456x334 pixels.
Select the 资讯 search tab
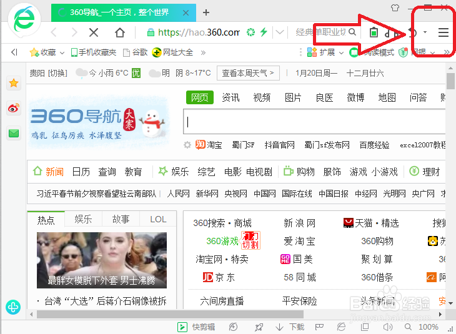click(x=231, y=97)
